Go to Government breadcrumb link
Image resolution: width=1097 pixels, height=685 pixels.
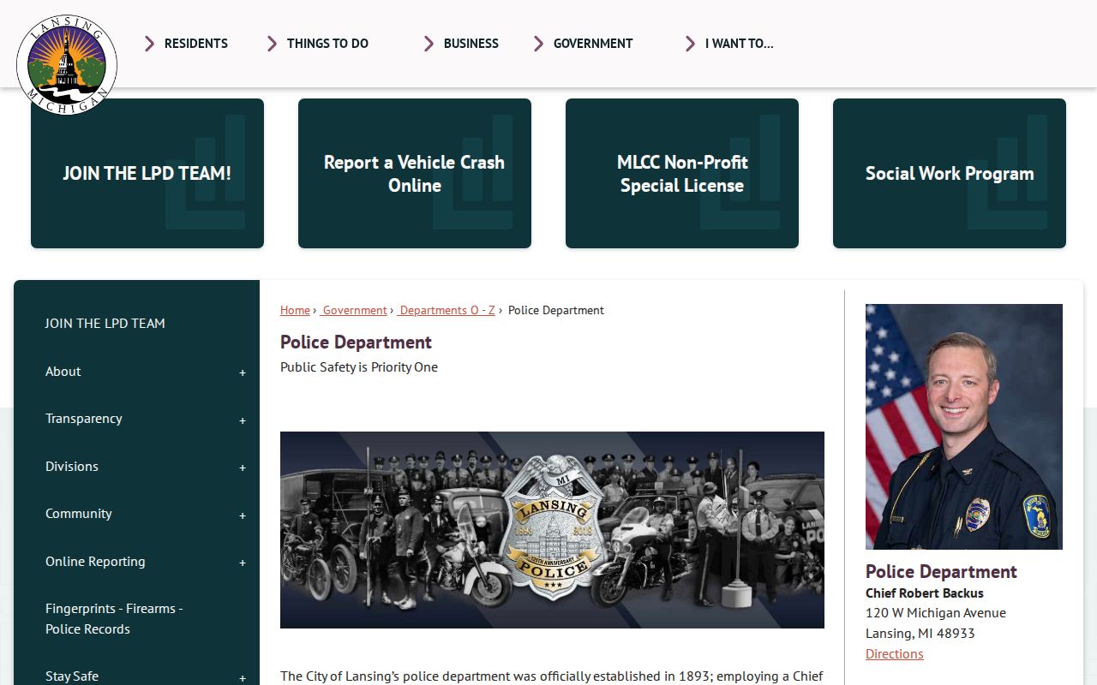click(x=355, y=310)
